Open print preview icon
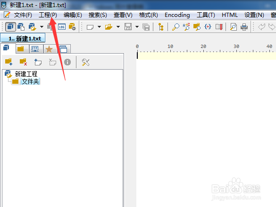Screen dimensions: 276x207 point(234,27)
